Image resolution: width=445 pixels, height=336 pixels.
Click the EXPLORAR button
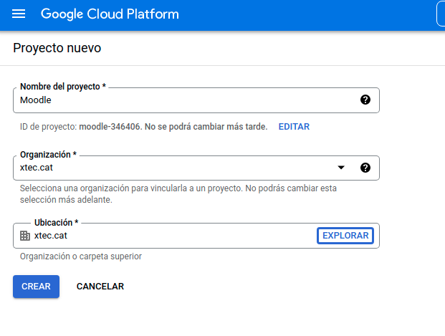click(x=345, y=236)
